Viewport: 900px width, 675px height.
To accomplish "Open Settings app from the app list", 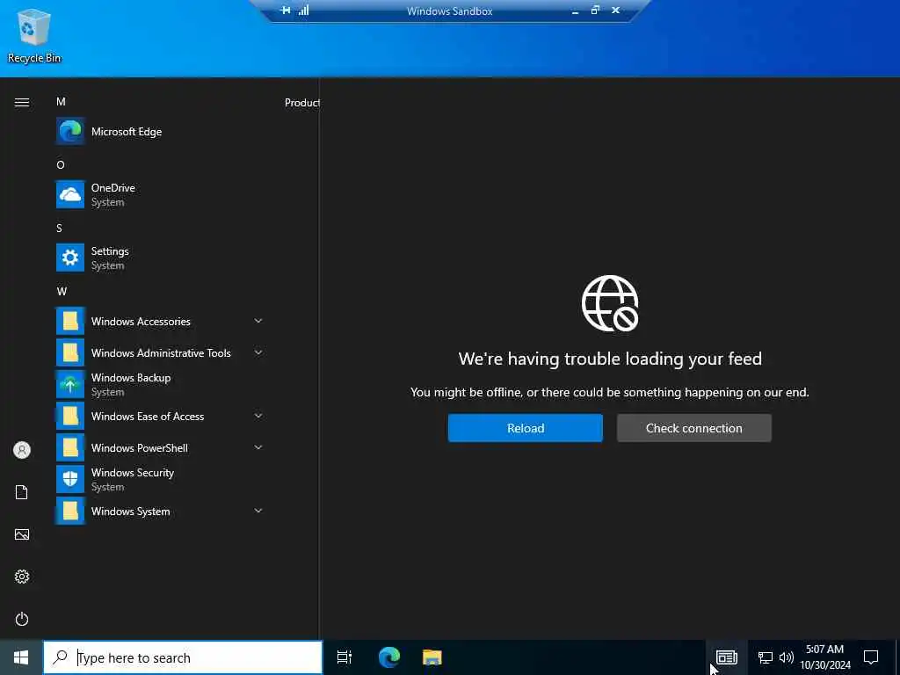I will pyautogui.click(x=160, y=258).
